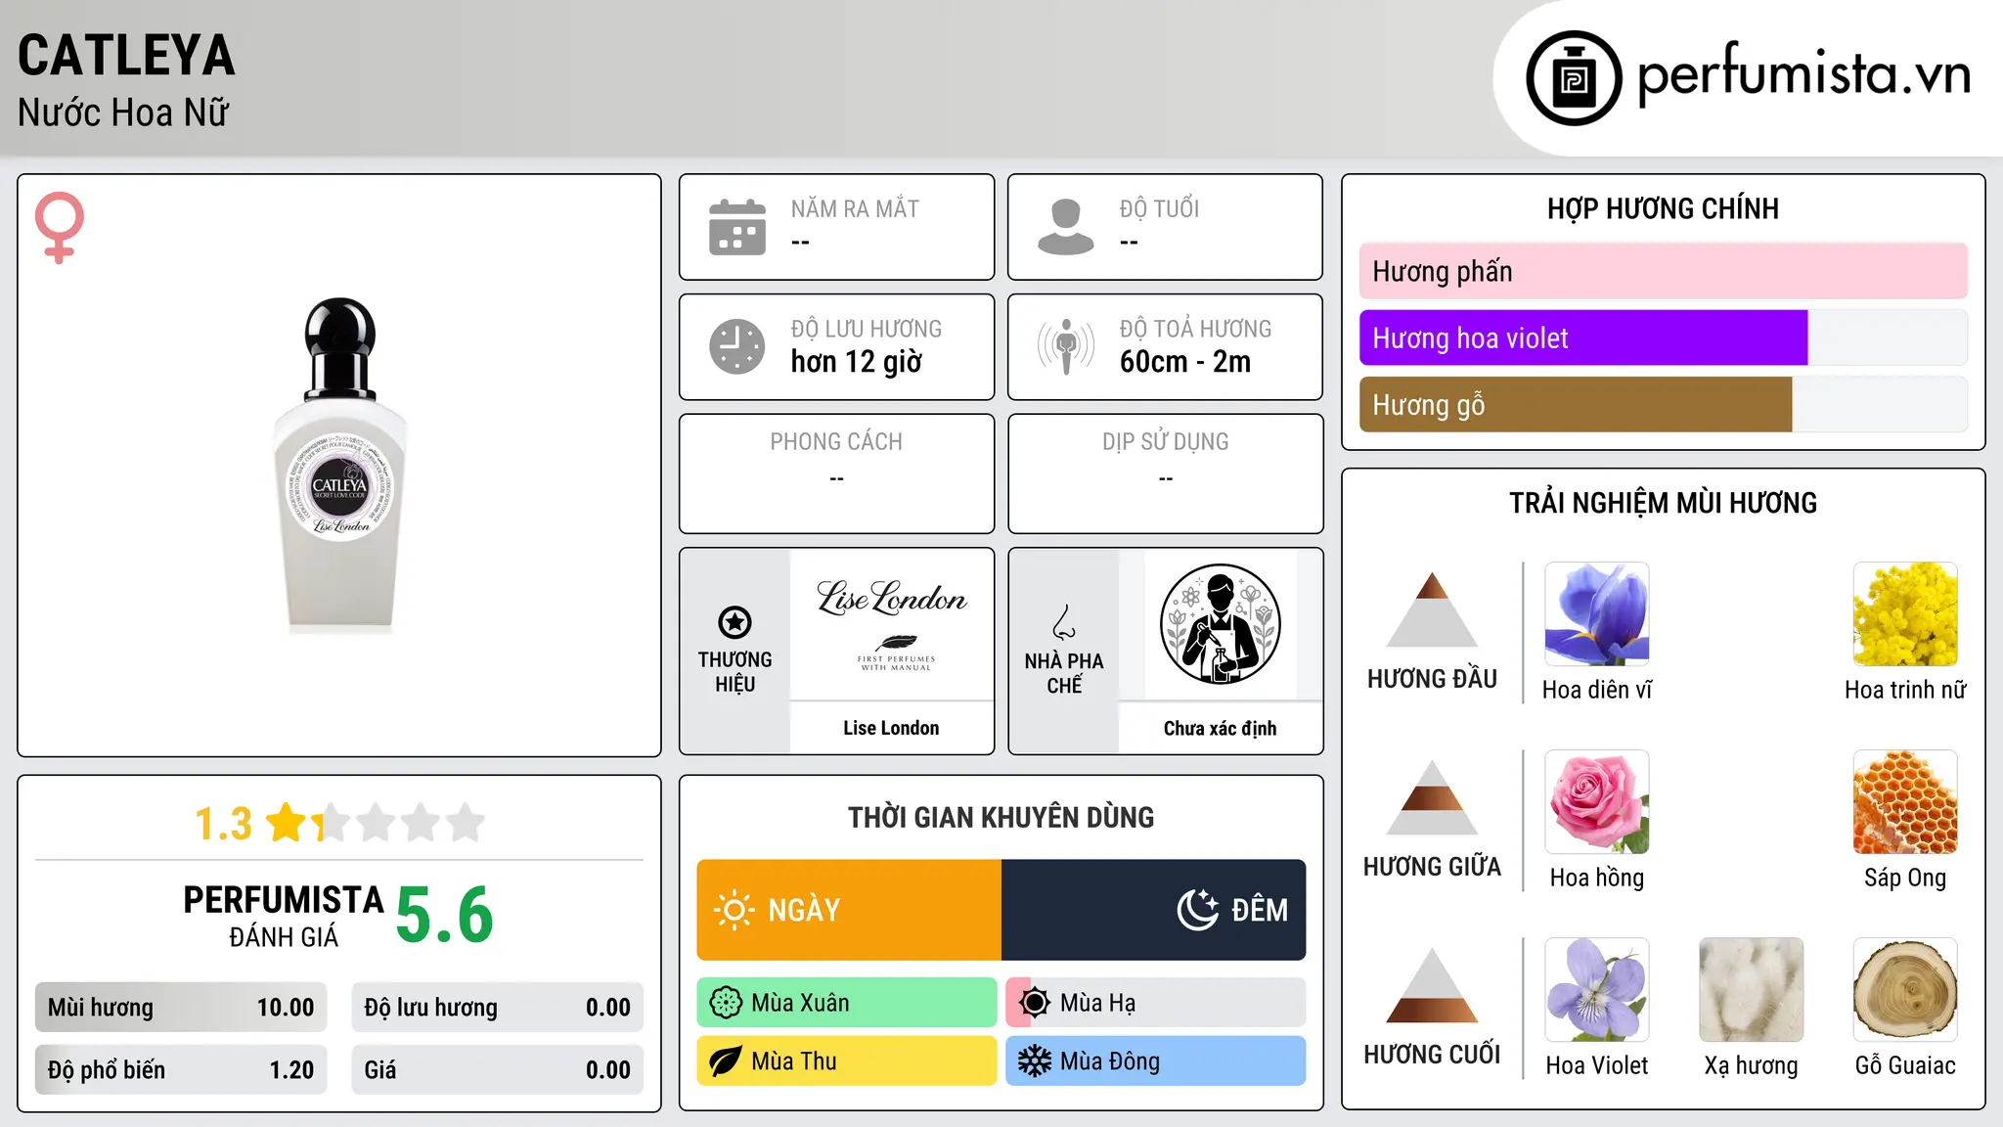Click the PERFUMISTA ĐÁNH GIÁ label

coord(284,916)
